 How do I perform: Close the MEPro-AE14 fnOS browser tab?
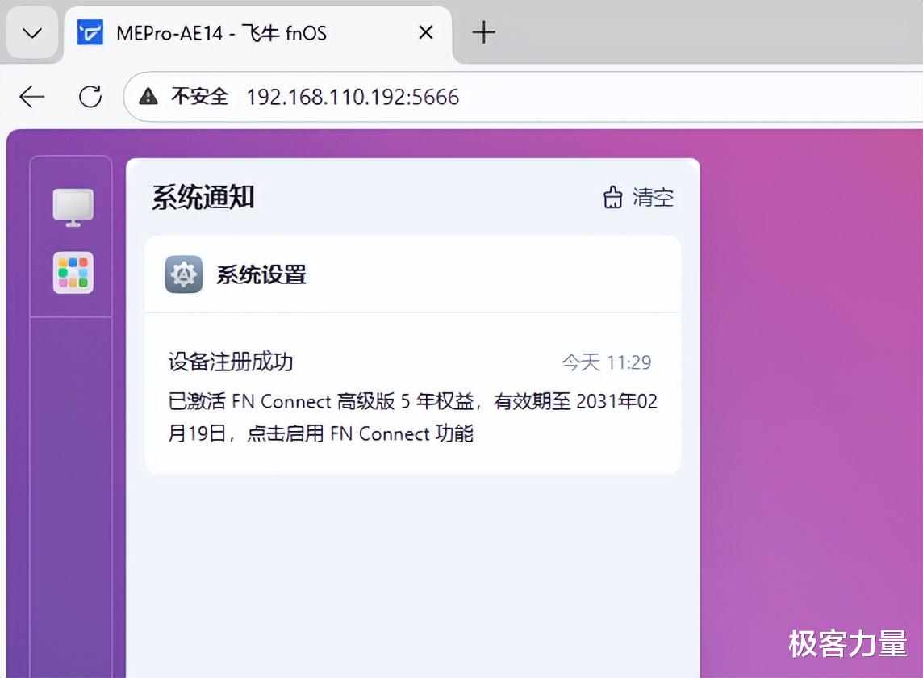tap(425, 32)
